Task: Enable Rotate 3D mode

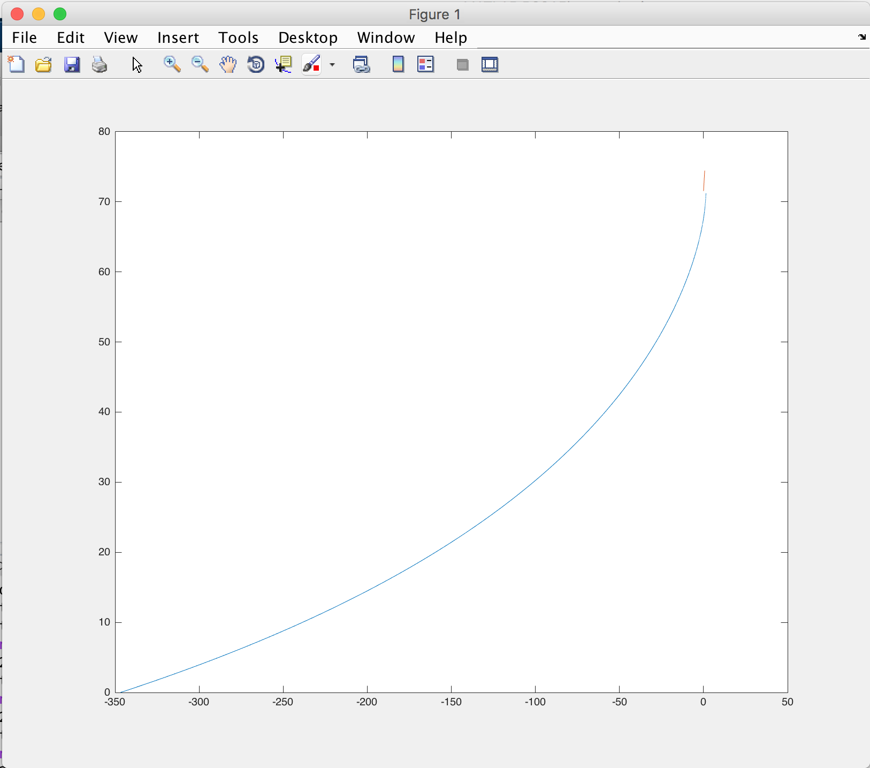Action: point(256,64)
